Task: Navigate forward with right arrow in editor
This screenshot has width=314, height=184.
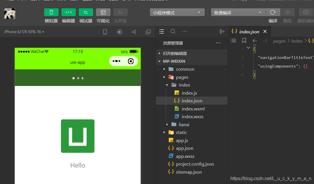Action: (265, 41)
